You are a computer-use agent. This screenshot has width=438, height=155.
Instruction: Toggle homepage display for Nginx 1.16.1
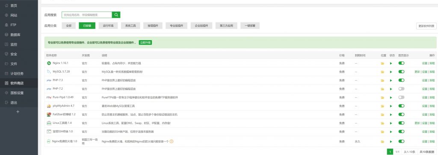coord(401,63)
